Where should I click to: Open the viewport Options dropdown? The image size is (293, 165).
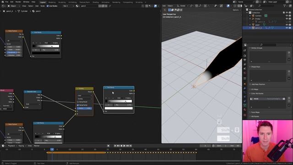(x=236, y=10)
